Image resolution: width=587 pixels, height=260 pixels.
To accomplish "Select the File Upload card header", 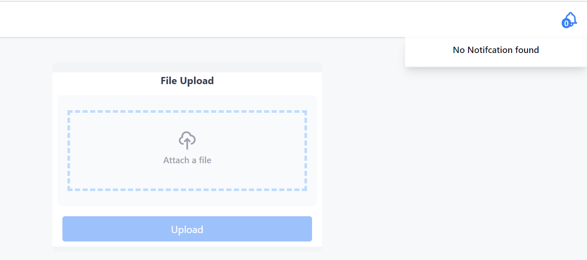I will point(187,80).
